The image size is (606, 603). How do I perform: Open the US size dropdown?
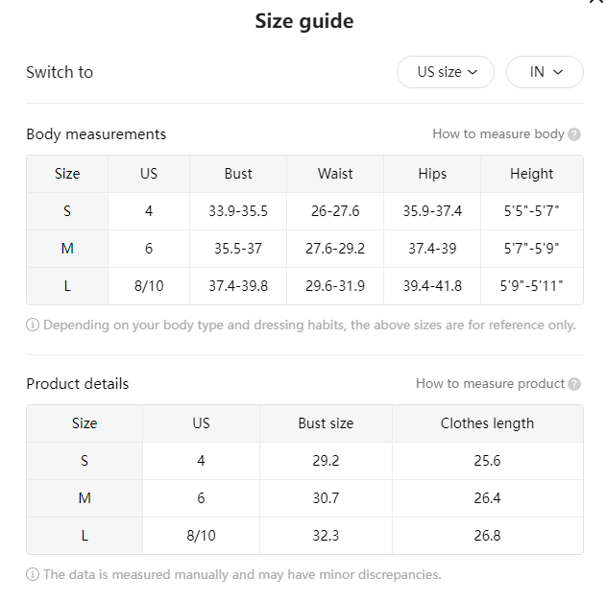pos(446,72)
